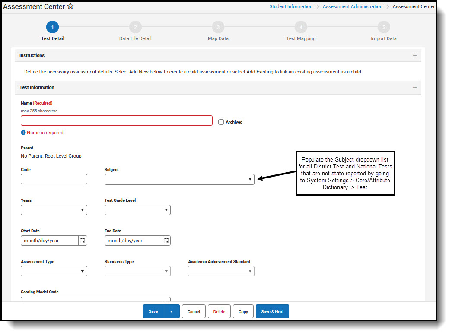
Task: Click the Copy button
Action: pos(243,311)
